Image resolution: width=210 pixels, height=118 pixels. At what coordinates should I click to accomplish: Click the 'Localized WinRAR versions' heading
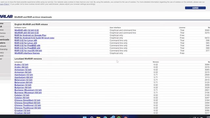[x=28, y=59]
